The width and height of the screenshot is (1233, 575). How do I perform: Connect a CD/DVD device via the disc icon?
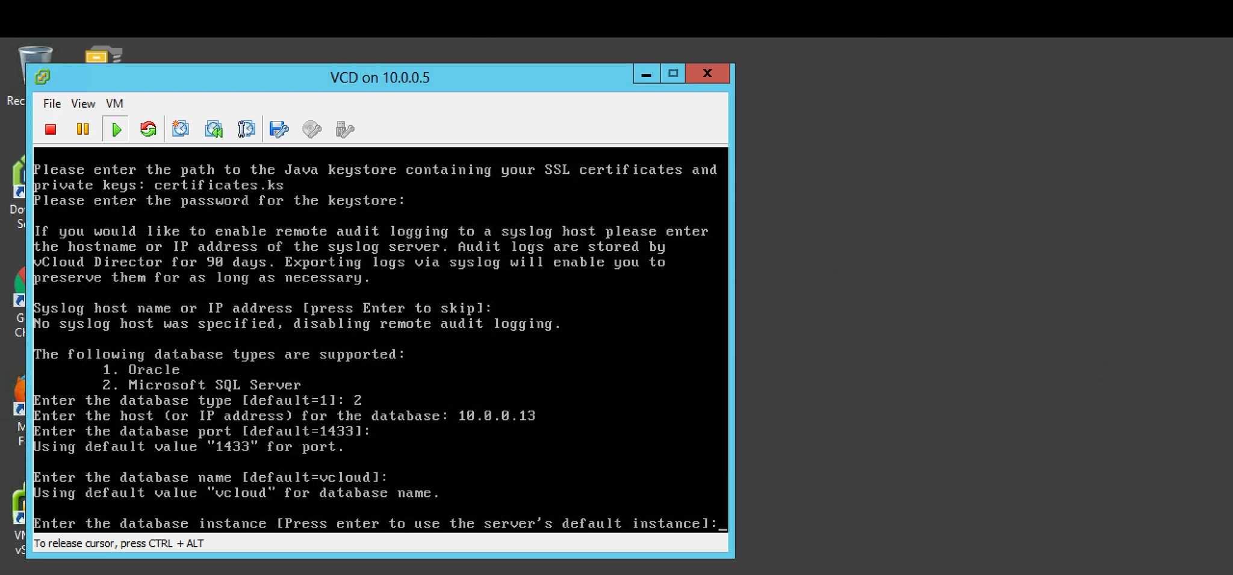tap(312, 129)
